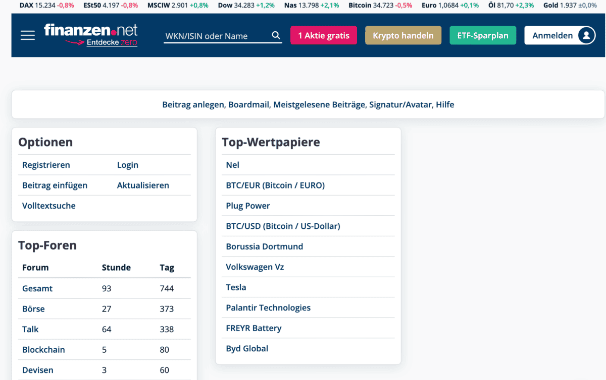The image size is (606, 380).
Task: Click the search magnifier icon
Action: pyautogui.click(x=275, y=35)
